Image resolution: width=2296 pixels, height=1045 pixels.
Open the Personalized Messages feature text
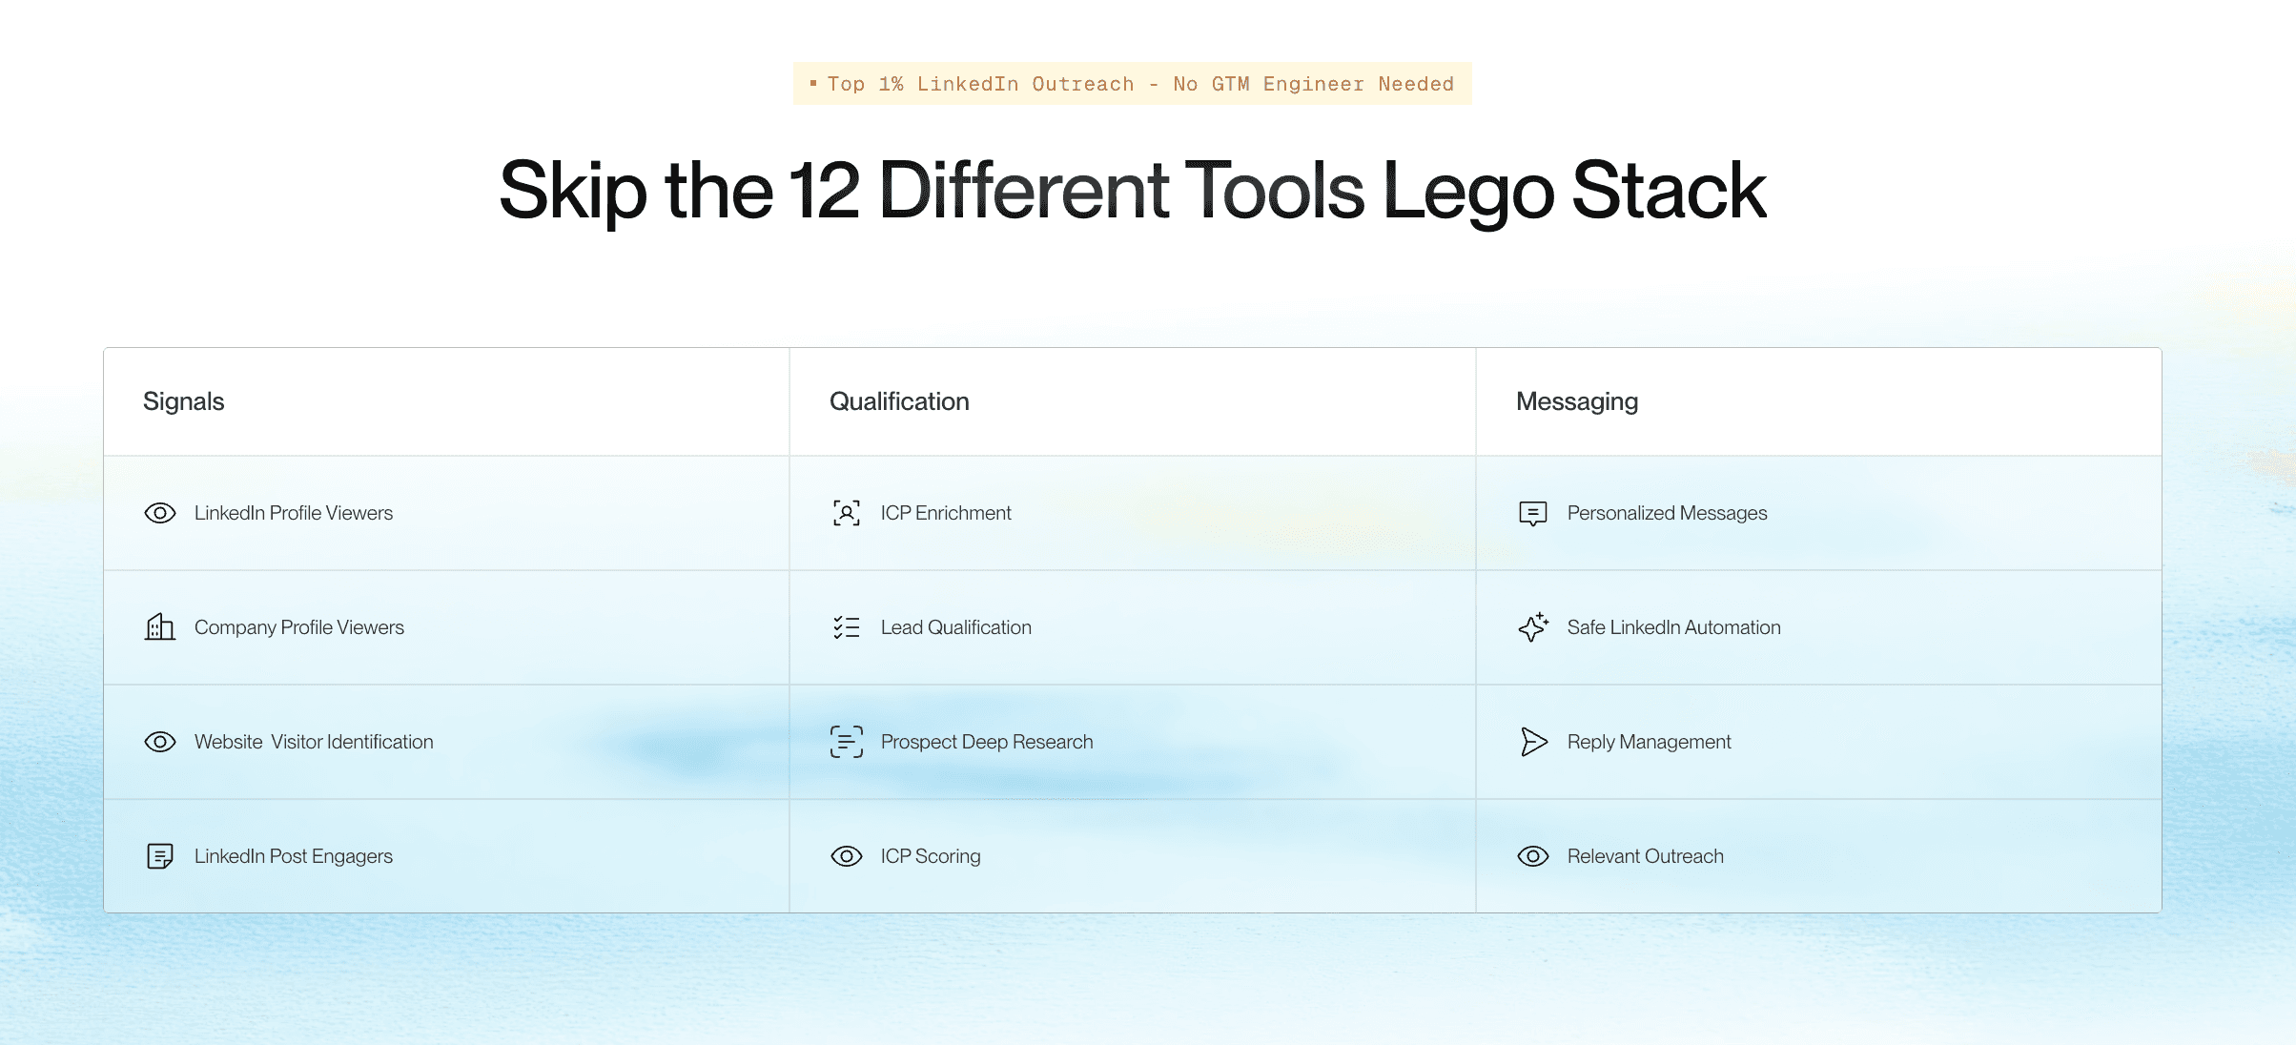point(1667,513)
